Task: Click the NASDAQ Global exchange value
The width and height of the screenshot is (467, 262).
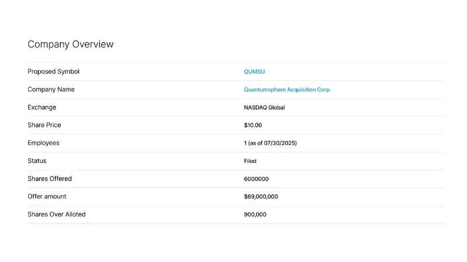Action: 264,108
